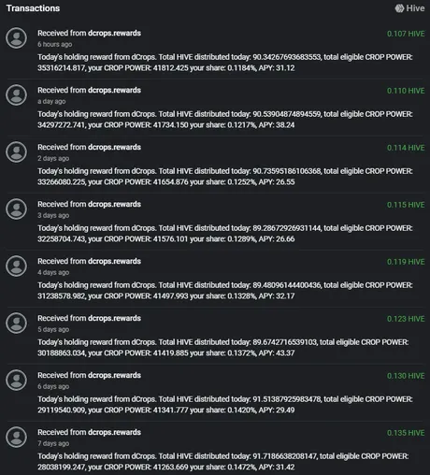Click the avatar icon of the a day ago transaction
This screenshot has width=430, height=475.
17,95
